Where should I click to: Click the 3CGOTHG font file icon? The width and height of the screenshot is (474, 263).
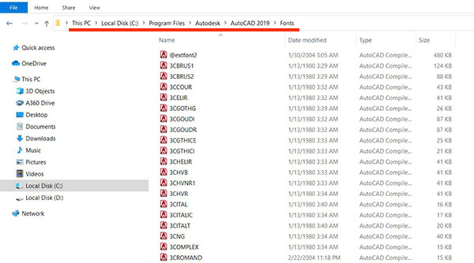coord(164,108)
